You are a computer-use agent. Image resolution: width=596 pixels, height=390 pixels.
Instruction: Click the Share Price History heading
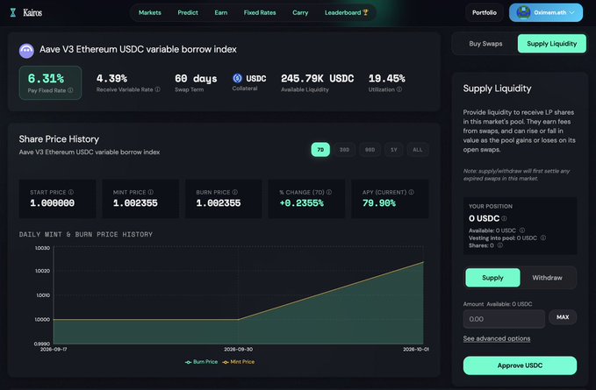pyautogui.click(x=59, y=139)
